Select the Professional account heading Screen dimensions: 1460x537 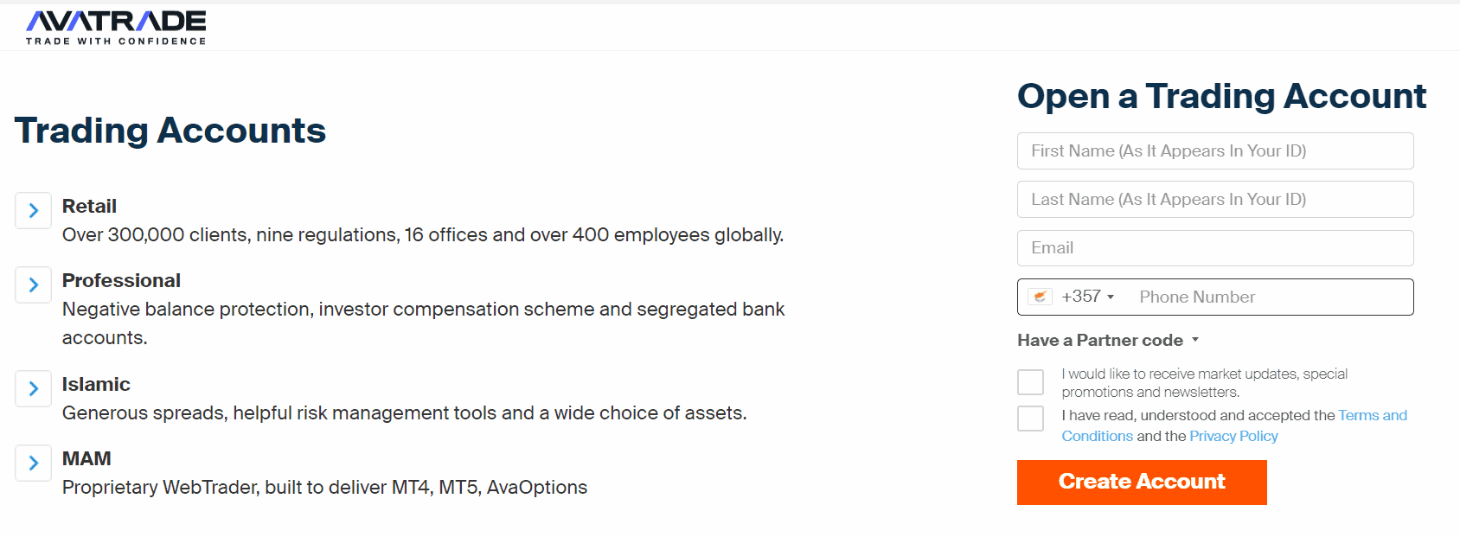pos(121,280)
